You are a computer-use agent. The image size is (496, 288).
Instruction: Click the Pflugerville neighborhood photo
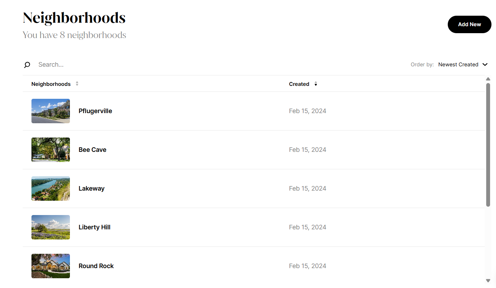tap(50, 111)
